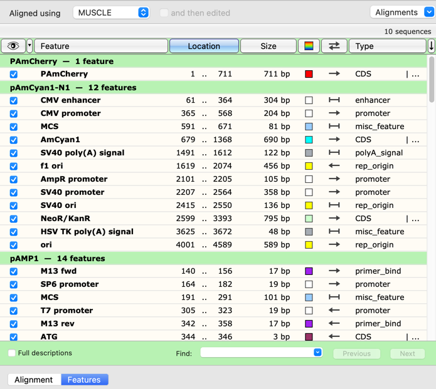This screenshot has height=389, width=436.
Task: Sort by the Type column header
Action: coord(387,46)
